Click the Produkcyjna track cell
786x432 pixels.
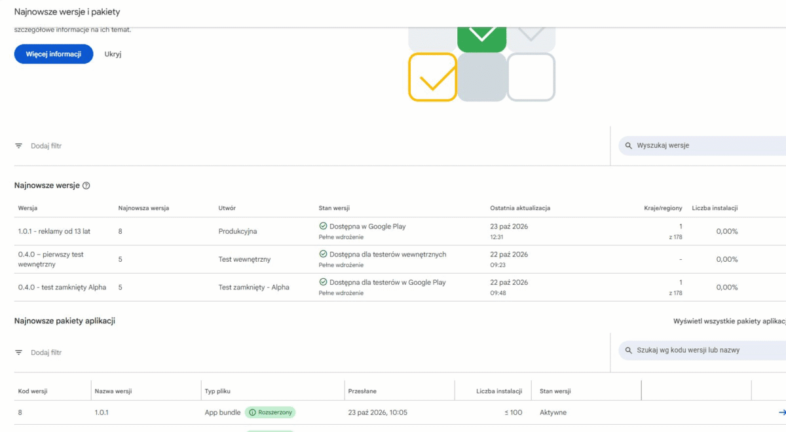click(238, 232)
